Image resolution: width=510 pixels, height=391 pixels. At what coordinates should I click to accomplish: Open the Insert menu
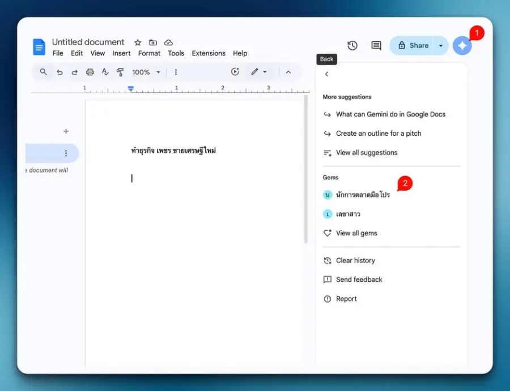pos(121,53)
